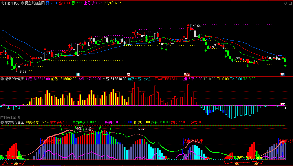The width and height of the screenshot is (293, 166).
Task: Click the 主力控盘副图 indicator name
Action: click(15, 123)
